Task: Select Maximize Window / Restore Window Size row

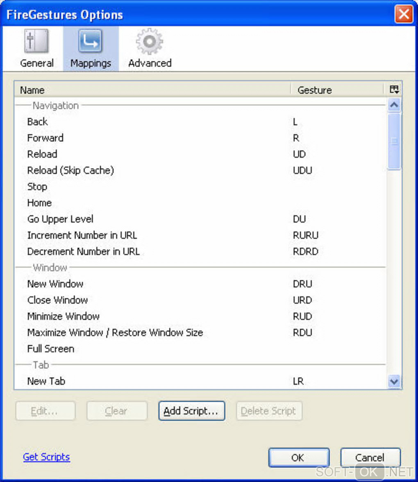Action: 200,333
